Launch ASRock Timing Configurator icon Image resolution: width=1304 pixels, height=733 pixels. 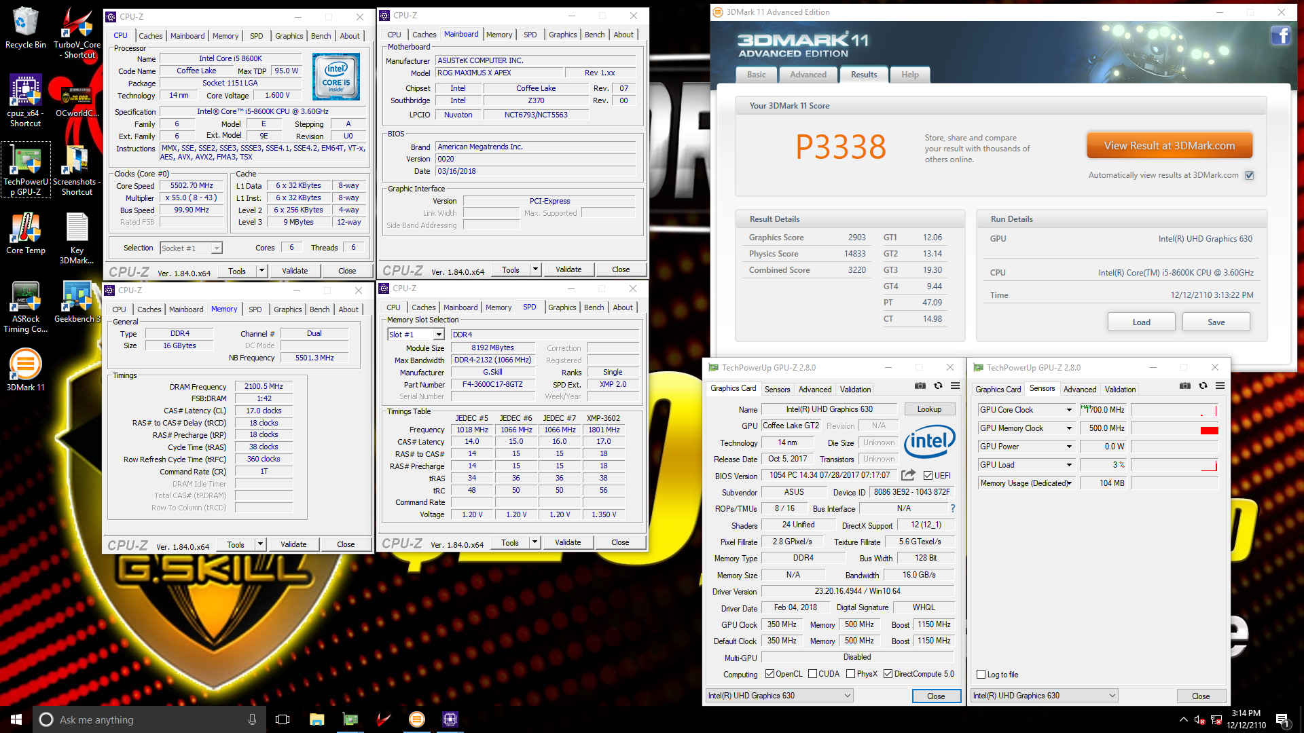[25, 307]
